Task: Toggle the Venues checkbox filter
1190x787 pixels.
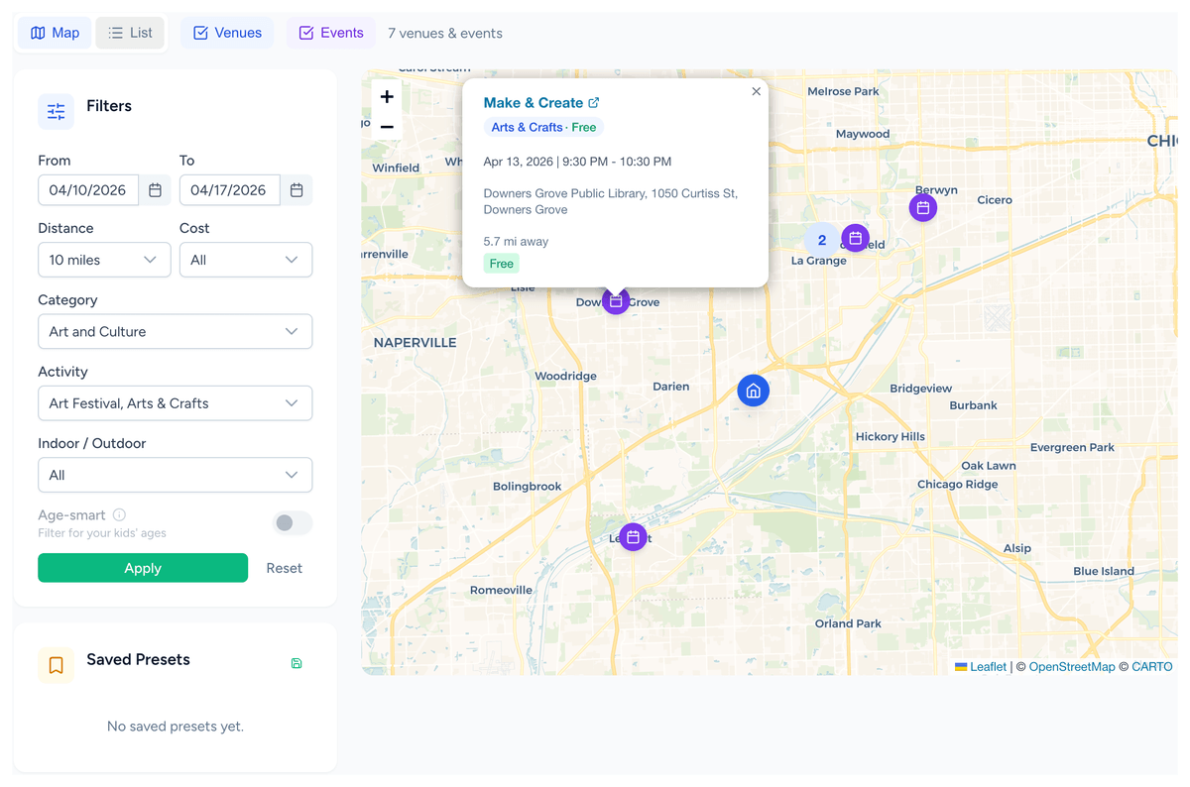Action: point(227,33)
